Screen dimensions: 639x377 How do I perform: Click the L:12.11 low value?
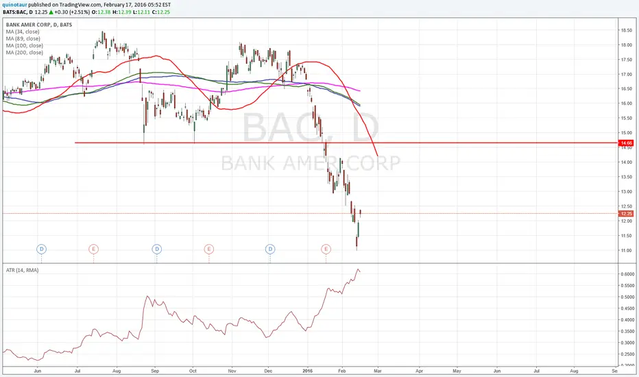[x=141, y=12]
